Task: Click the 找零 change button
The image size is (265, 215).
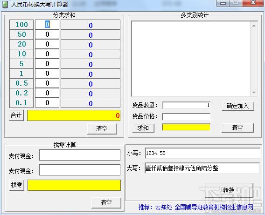Action: tap(17, 185)
